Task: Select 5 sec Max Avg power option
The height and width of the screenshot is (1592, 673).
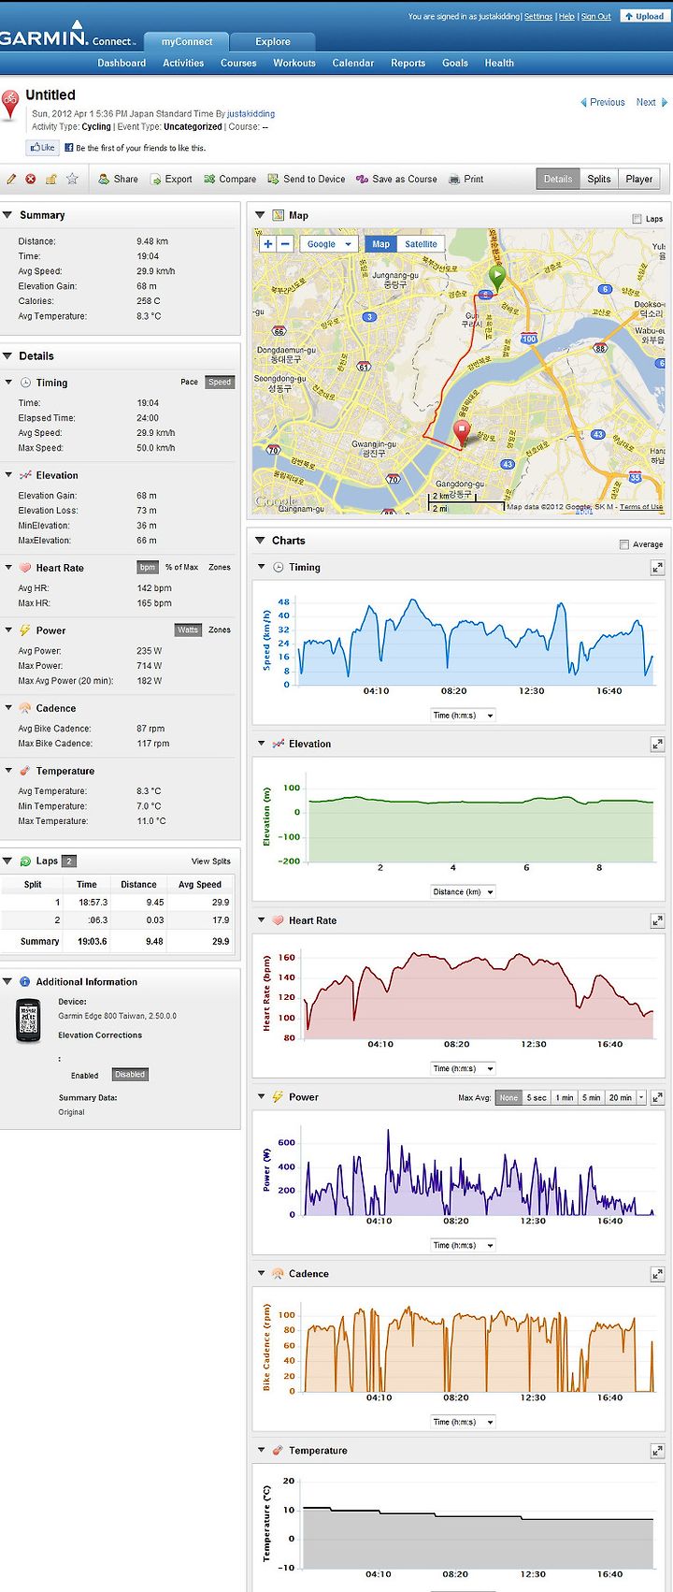Action: coord(537,1097)
